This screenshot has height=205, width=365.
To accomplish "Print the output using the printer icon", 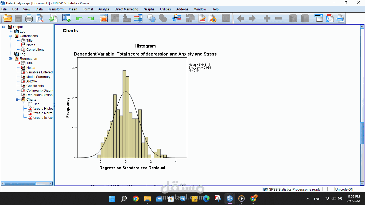I will [29, 18].
